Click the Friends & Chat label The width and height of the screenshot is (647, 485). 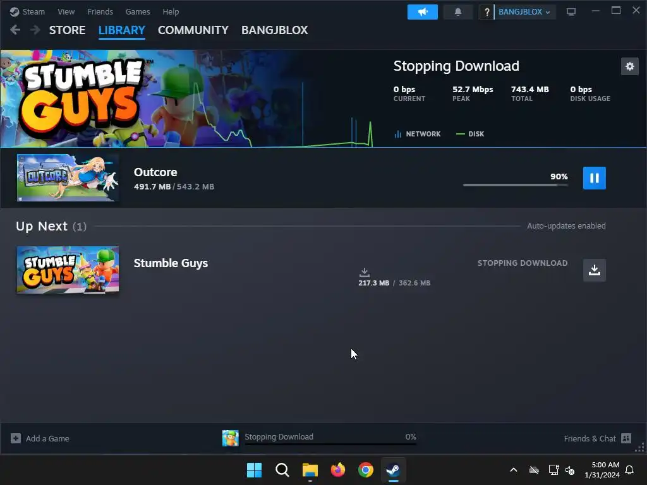coord(590,438)
